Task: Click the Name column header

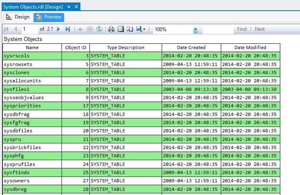Action: [x=32, y=48]
